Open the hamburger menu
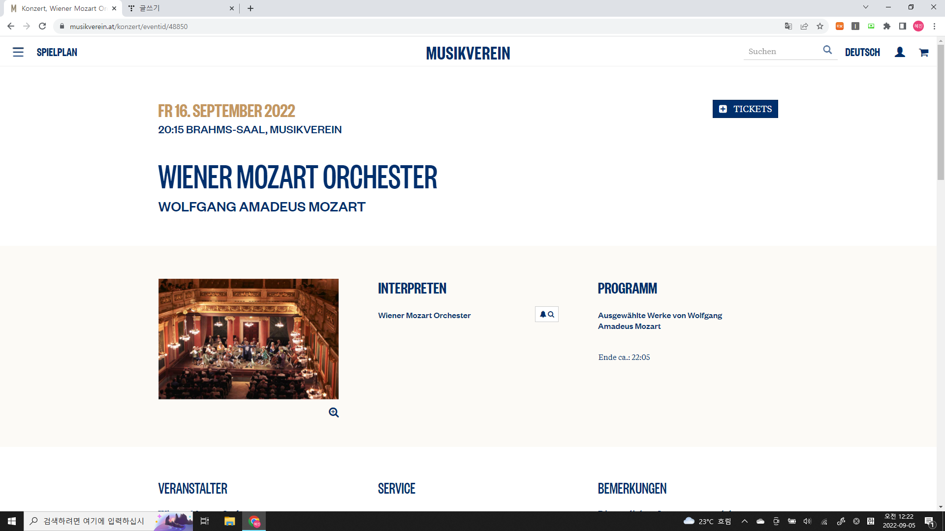The height and width of the screenshot is (531, 945). tap(18, 52)
